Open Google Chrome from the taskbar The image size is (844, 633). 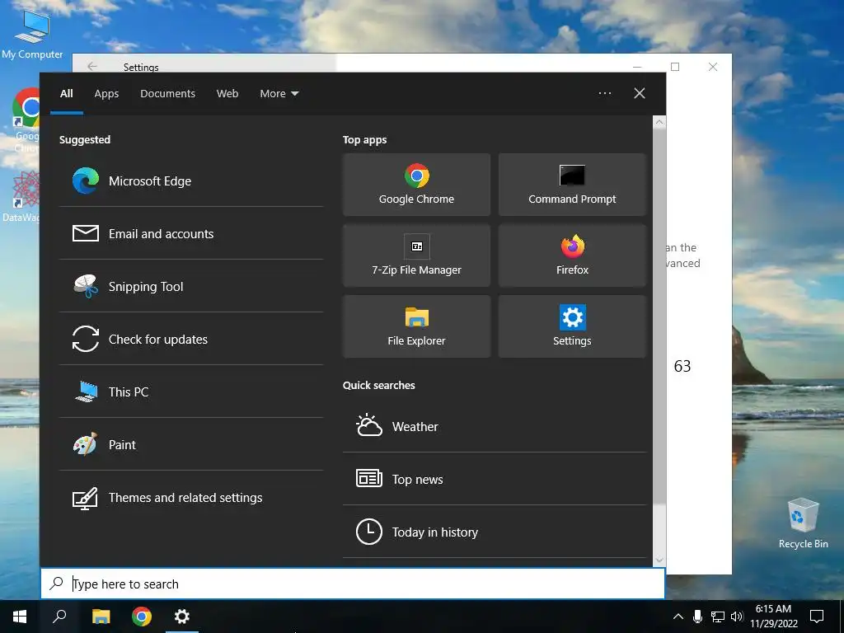click(x=142, y=617)
